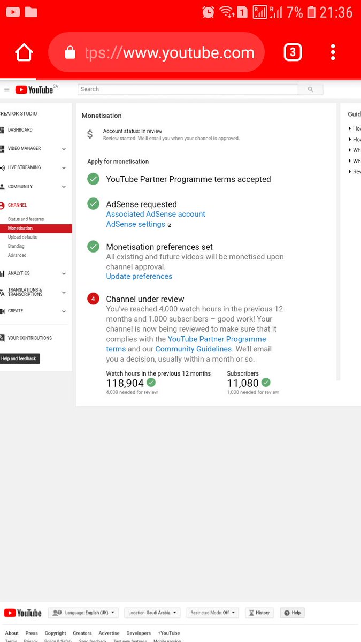Expand the Video Manager section chevron
Image resolution: width=361 pixels, height=642 pixels.
pos(64,149)
